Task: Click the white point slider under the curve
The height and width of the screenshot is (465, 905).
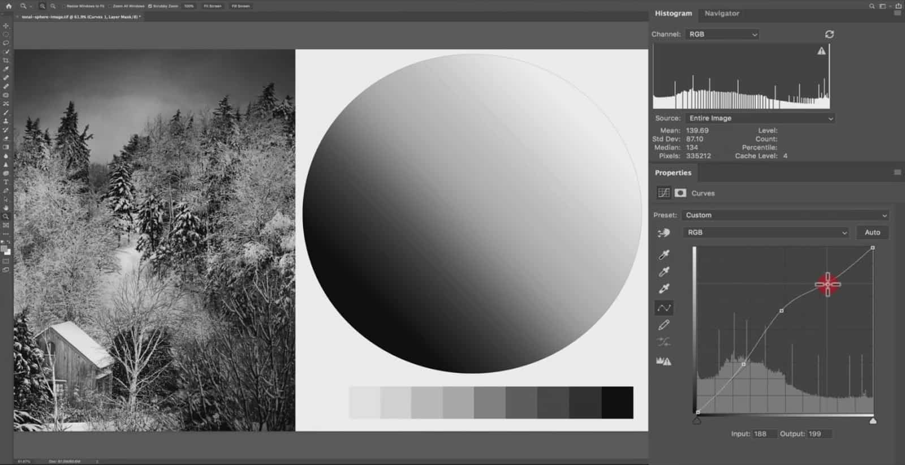Action: (873, 421)
